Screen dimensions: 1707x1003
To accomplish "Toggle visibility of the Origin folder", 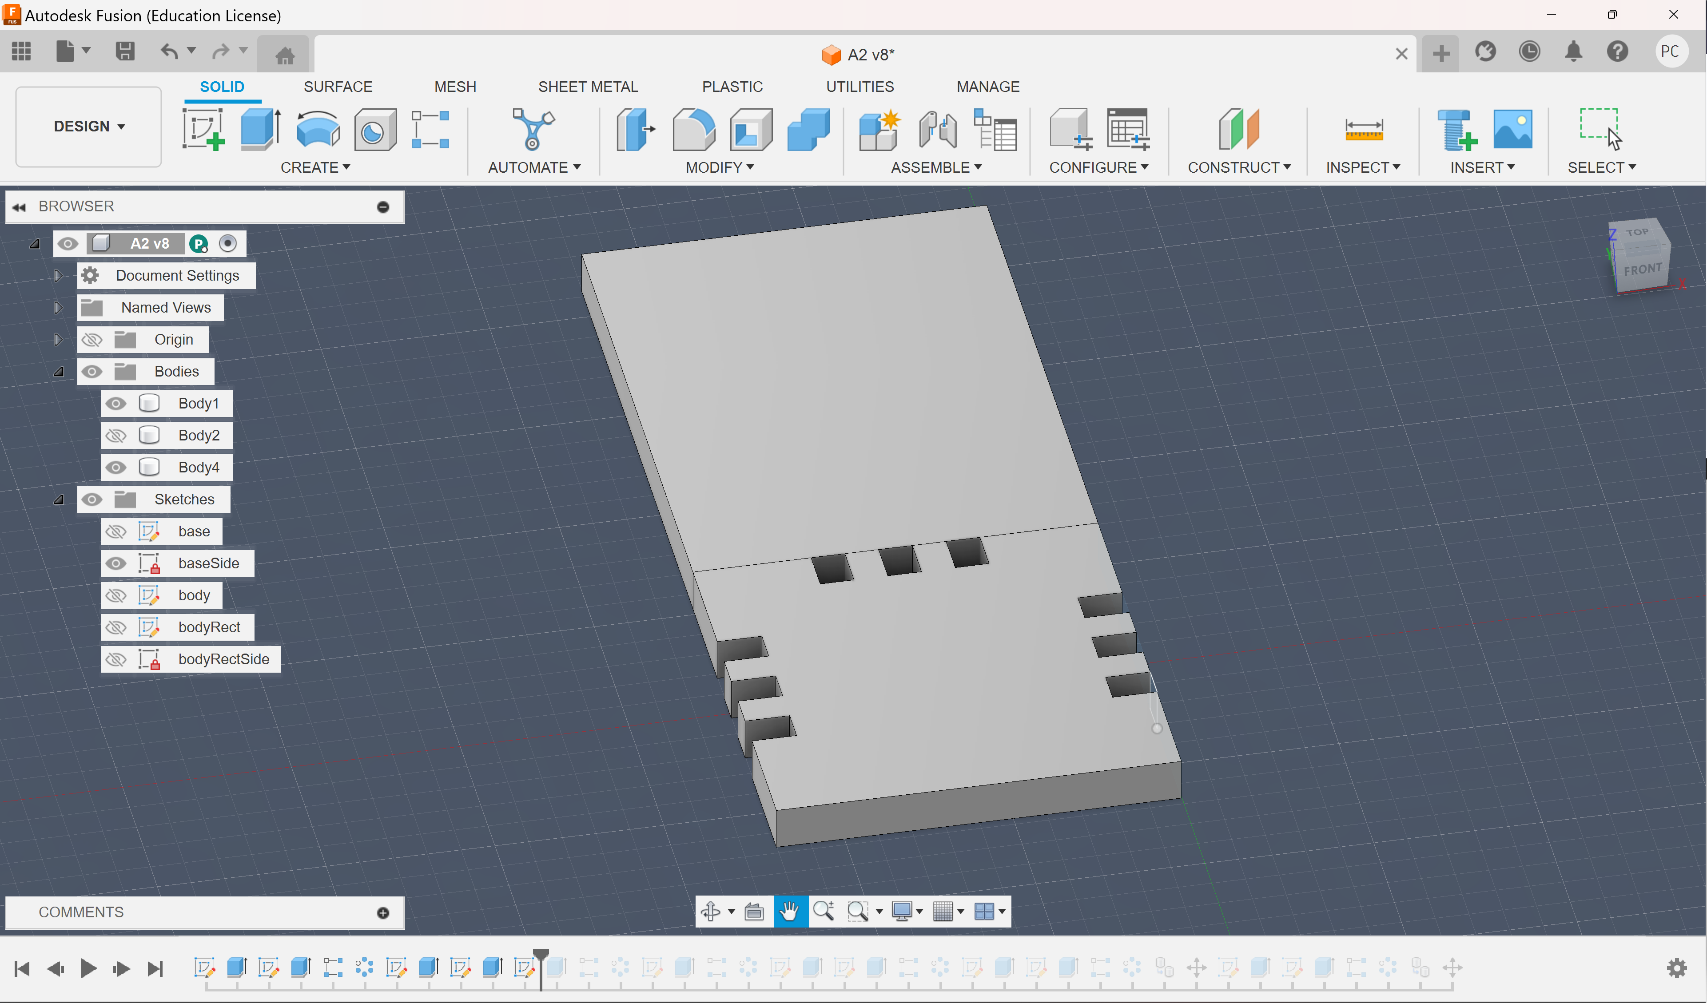I will click(x=92, y=339).
